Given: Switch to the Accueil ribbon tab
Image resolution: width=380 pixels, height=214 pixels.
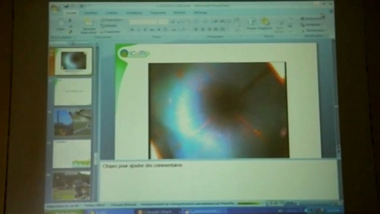Looking at the screenshot, I should tap(71, 13).
